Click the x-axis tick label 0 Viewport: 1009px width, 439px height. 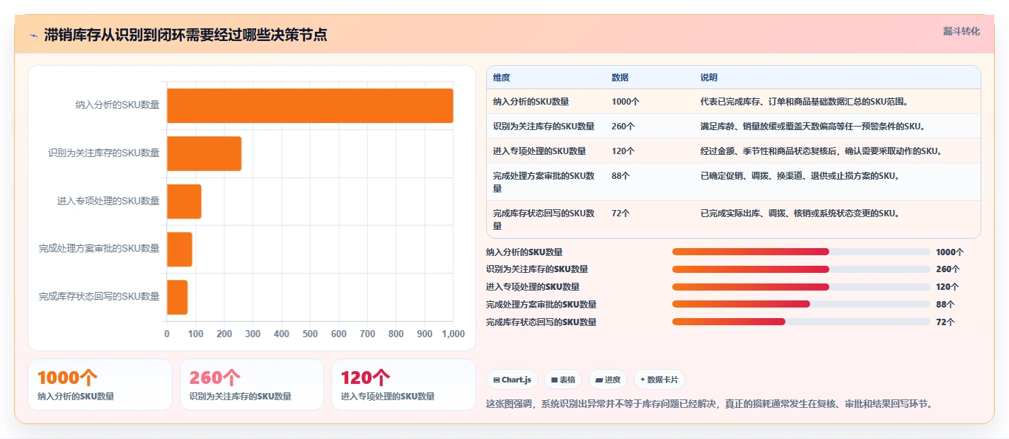click(167, 334)
